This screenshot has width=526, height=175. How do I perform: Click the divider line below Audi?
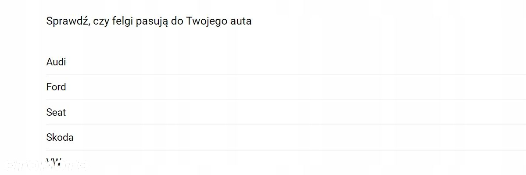pyautogui.click(x=286, y=75)
